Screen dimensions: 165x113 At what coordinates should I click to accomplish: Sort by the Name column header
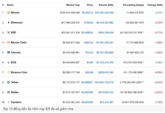click(x=10, y=5)
